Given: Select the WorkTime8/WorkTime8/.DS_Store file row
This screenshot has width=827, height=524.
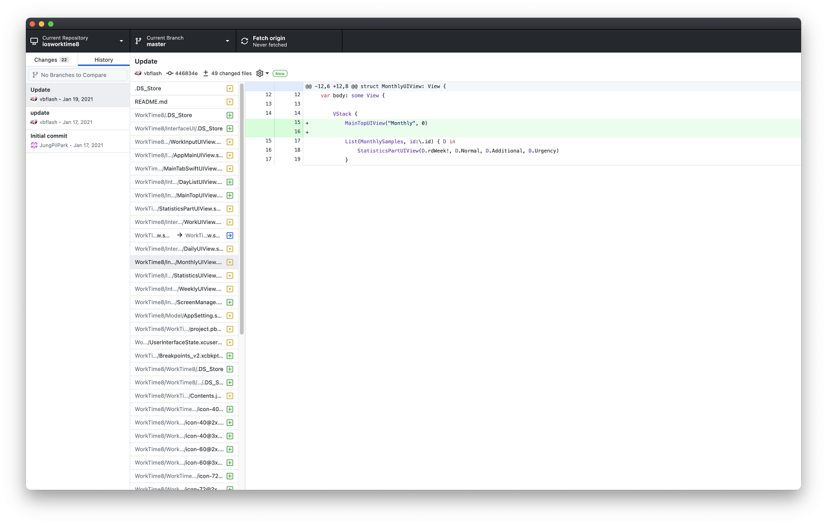Looking at the screenshot, I should click(x=184, y=369).
